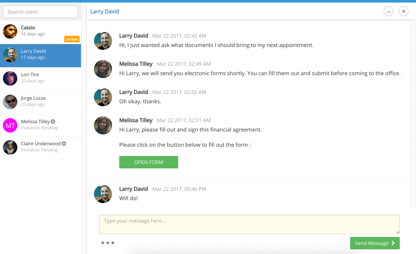Close the Larry David conversation
The width and height of the screenshot is (416, 254).
(x=404, y=12)
